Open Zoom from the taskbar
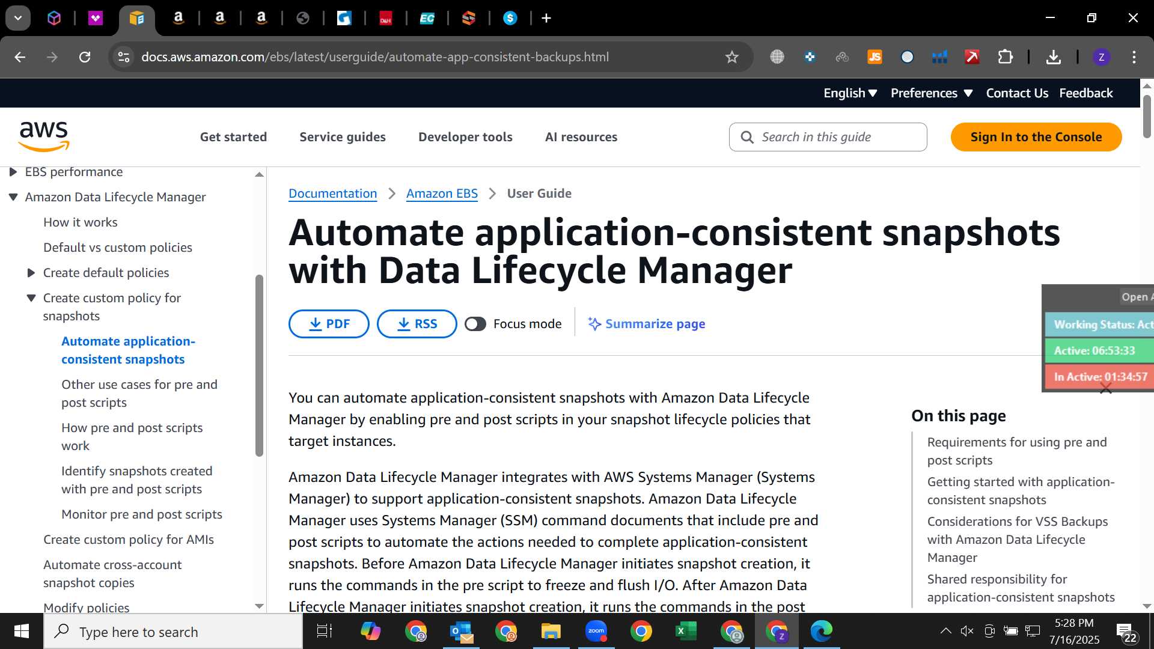Image resolution: width=1154 pixels, height=649 pixels. tap(596, 632)
